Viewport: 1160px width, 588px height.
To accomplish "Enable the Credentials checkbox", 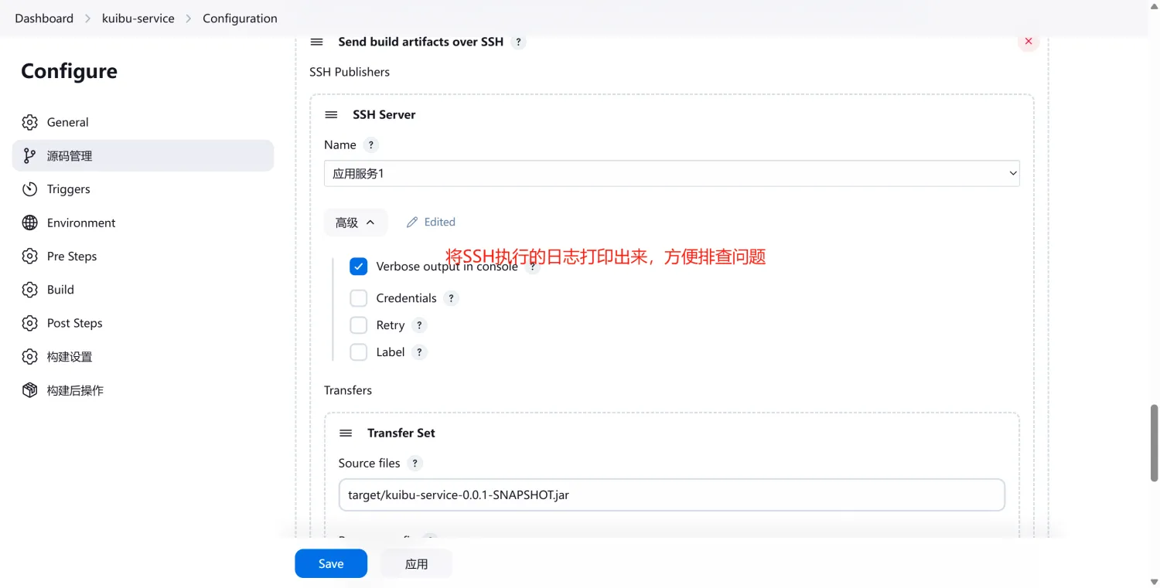I will tap(359, 298).
